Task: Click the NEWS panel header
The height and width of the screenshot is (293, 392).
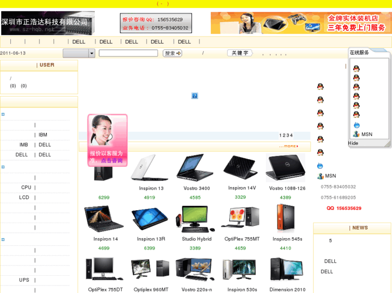Action: click(x=352, y=228)
